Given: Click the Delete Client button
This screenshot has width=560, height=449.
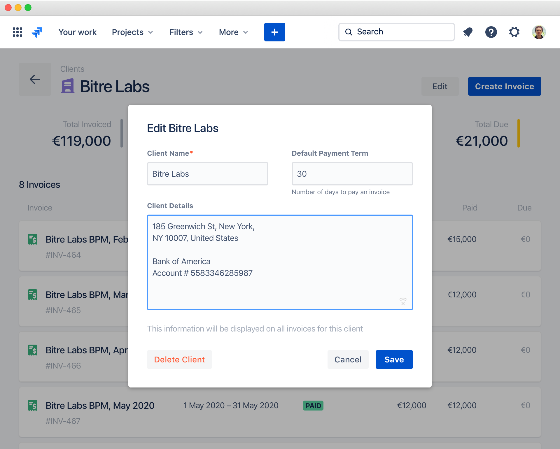Looking at the screenshot, I should [x=179, y=359].
